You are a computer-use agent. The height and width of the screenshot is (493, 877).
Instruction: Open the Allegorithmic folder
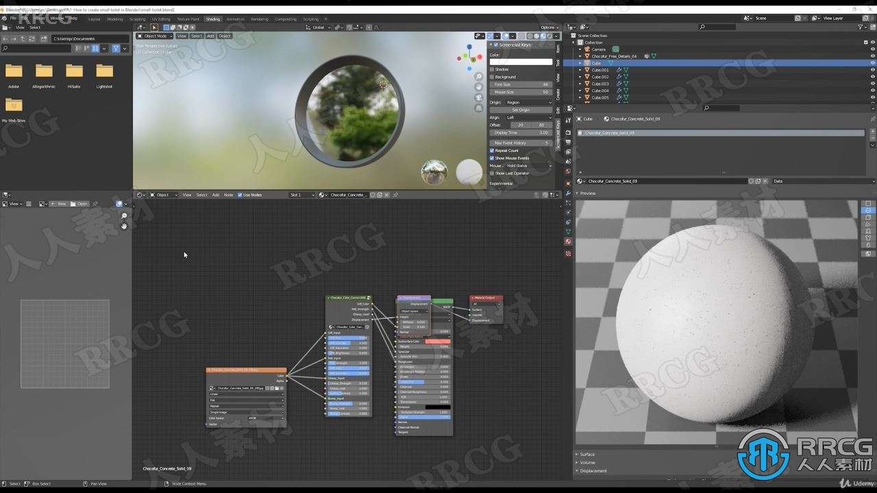44,71
